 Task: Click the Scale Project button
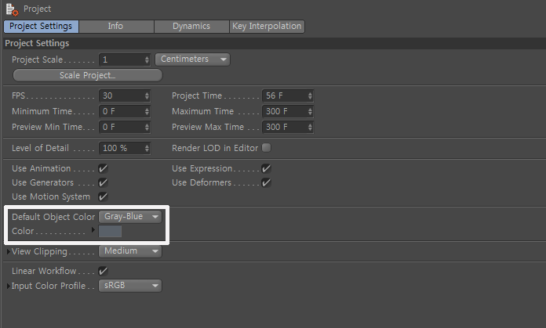88,75
